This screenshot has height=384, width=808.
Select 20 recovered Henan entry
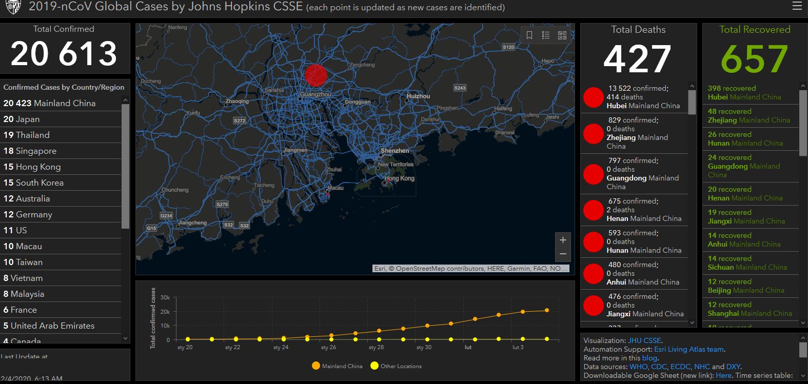[x=751, y=194]
